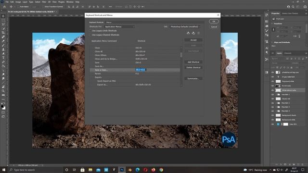Image resolution: width=308 pixels, height=173 pixels.
Task: Switch to the Menus tab in dialog
Action: point(109,23)
